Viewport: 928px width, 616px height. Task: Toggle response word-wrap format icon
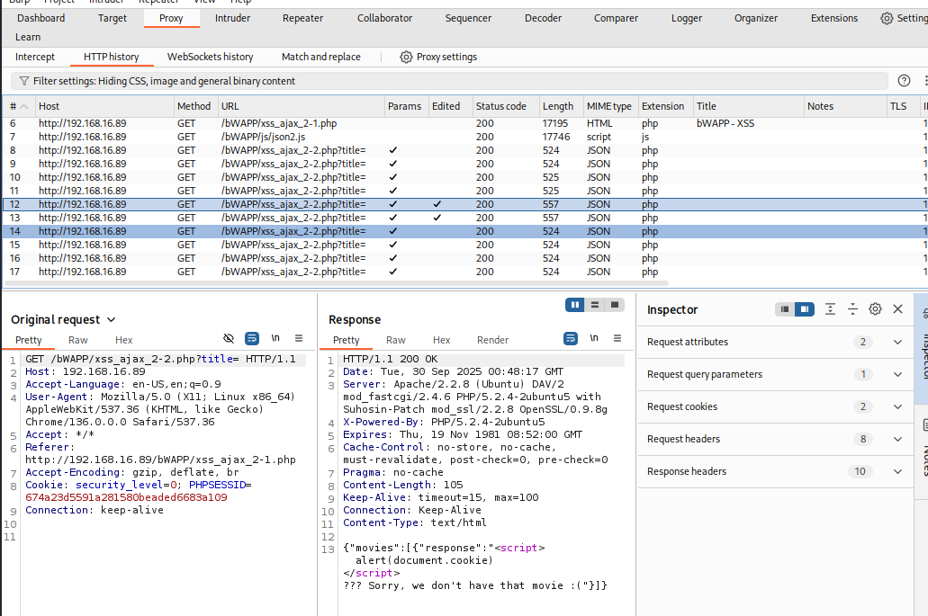point(571,338)
